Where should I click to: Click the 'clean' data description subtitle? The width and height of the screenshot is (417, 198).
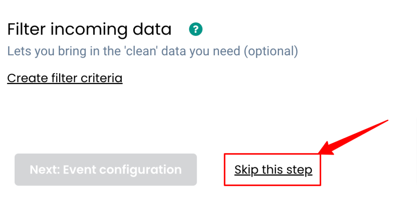(153, 52)
